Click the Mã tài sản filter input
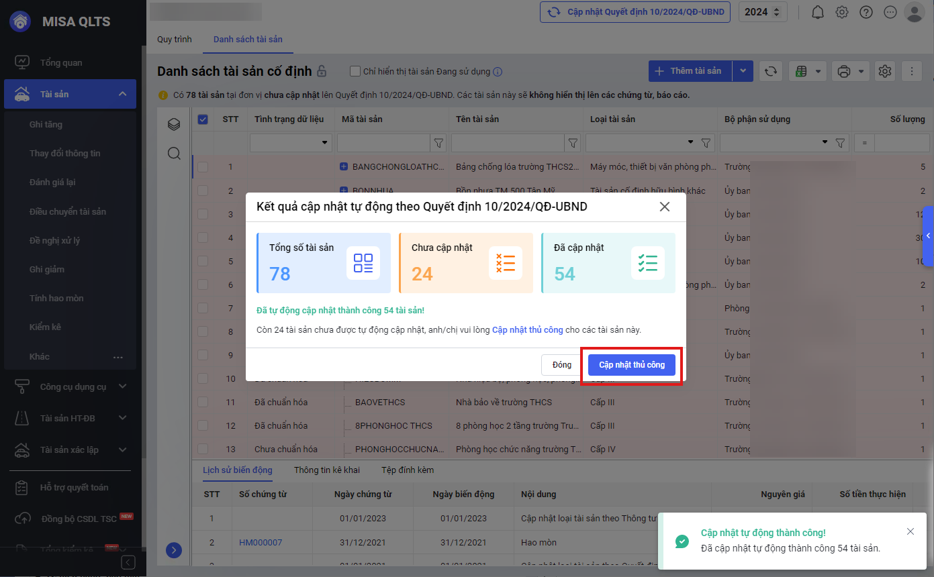The height and width of the screenshot is (577, 934). 383,143
